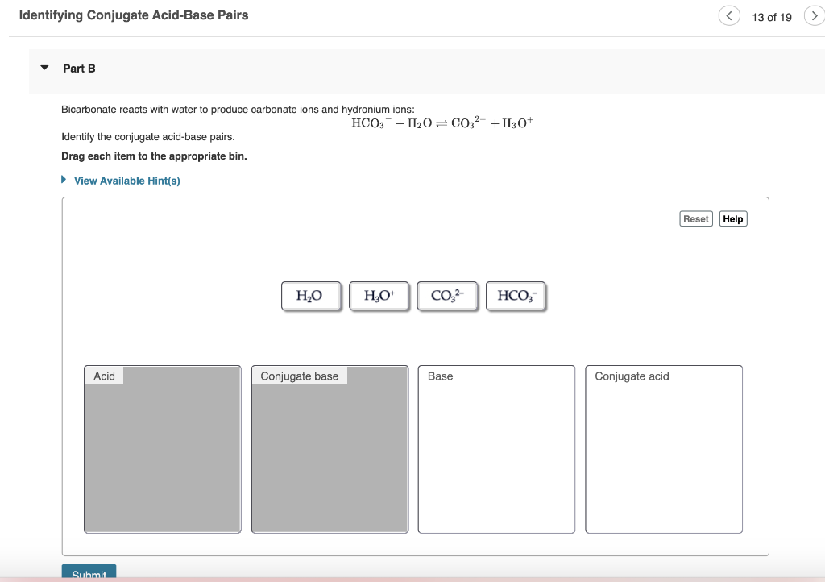Select the H3O+ draggable tile

point(379,296)
